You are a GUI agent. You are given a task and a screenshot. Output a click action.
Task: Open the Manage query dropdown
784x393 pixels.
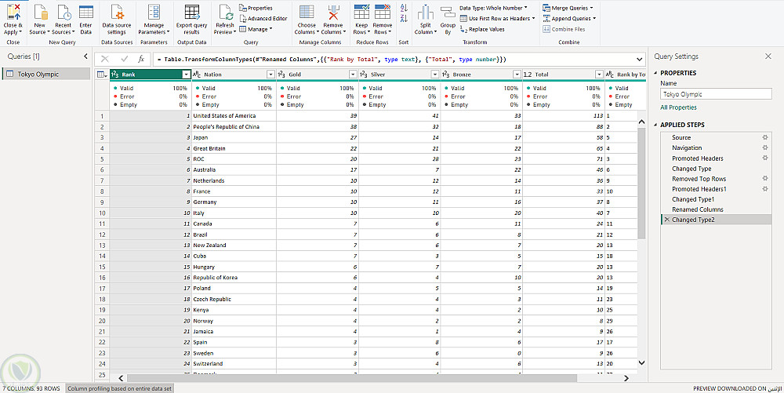(x=256, y=29)
